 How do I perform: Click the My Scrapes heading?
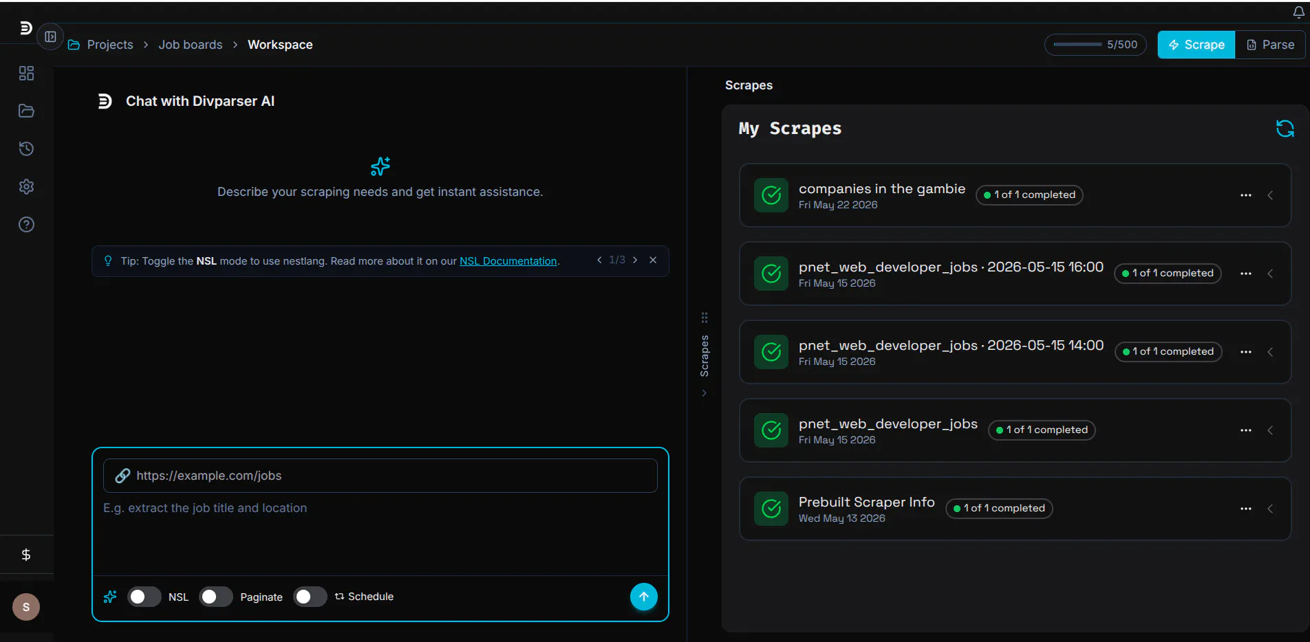(790, 129)
